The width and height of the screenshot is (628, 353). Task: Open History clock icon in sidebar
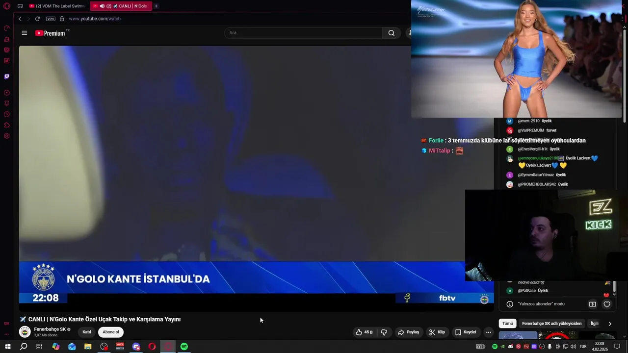click(7, 114)
